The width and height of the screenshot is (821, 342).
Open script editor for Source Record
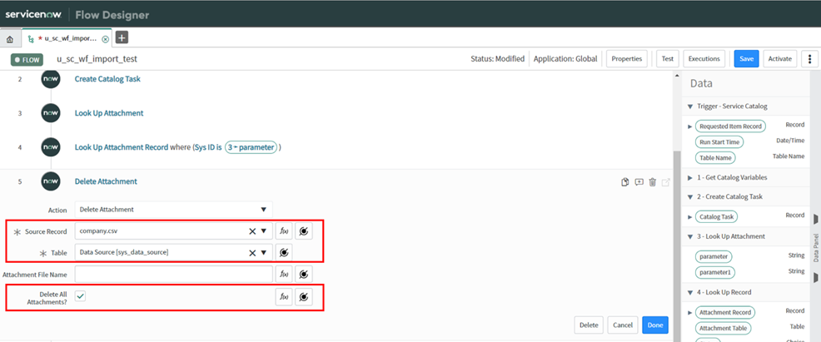pyautogui.click(x=284, y=231)
